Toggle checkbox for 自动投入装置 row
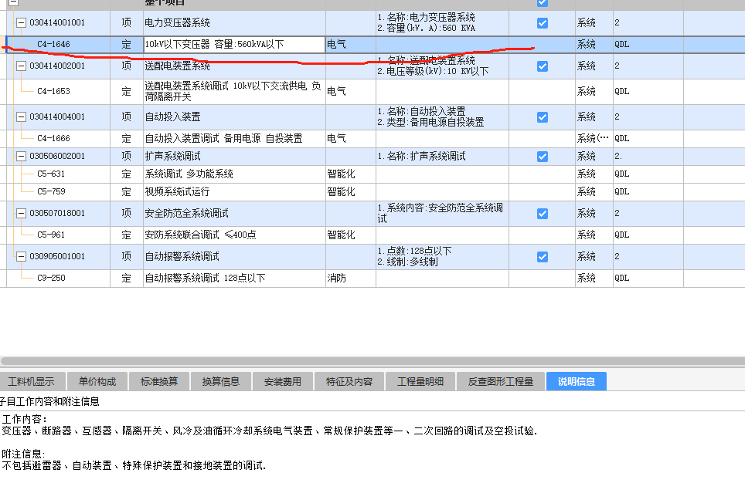This screenshot has width=745, height=483. (x=542, y=117)
